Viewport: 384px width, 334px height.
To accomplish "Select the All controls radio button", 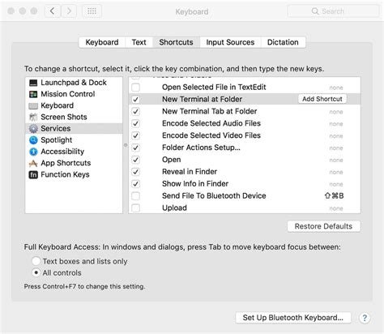I will (36, 272).
